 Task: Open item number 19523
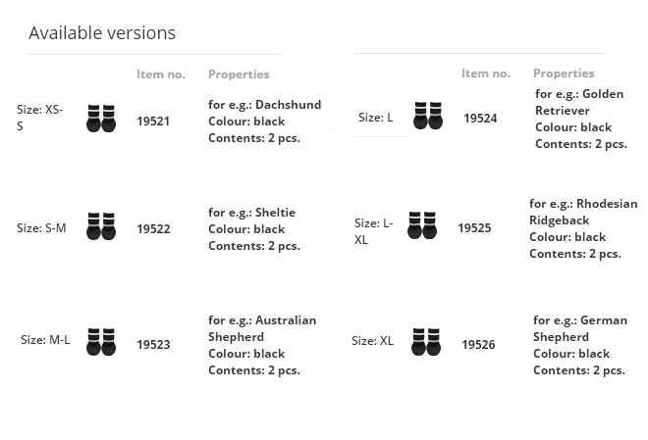pos(153,345)
